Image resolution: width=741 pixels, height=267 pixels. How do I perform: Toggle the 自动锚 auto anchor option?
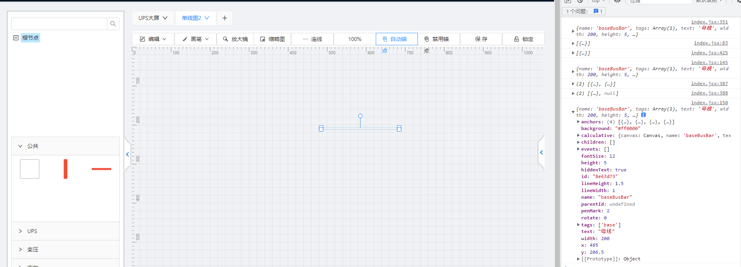point(397,39)
